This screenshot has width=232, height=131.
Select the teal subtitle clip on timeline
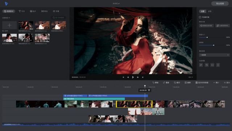[x=94, y=99]
